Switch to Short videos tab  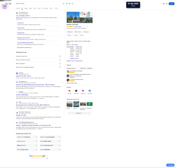[45, 8]
